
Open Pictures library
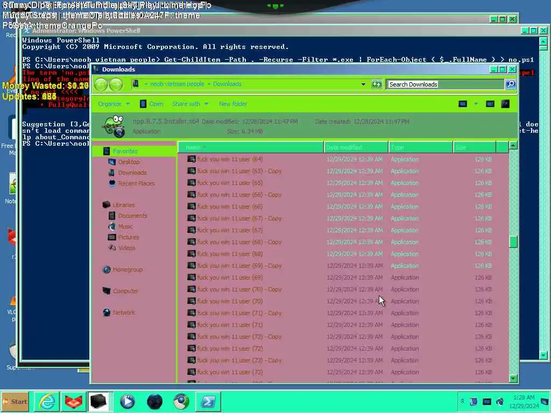[128, 237]
